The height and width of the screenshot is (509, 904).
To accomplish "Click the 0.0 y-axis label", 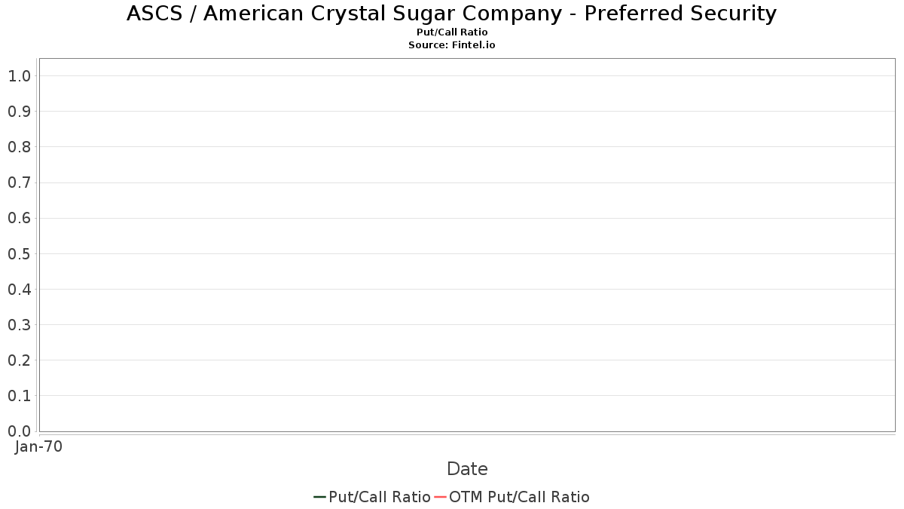I will 19,431.
